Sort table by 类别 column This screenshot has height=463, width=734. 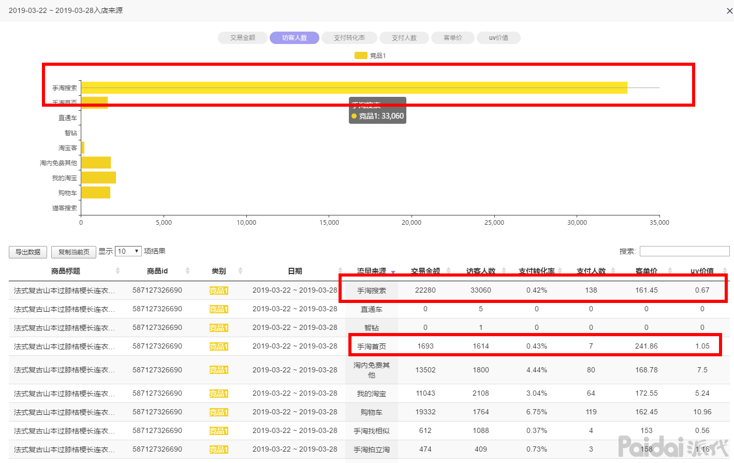click(219, 271)
